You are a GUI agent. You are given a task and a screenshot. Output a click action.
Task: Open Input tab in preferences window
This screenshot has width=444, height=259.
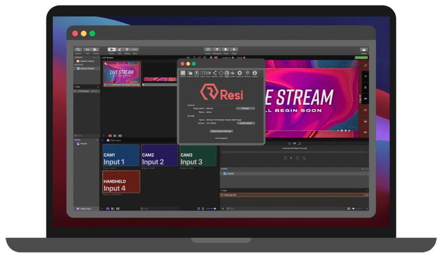pyautogui.click(x=208, y=73)
